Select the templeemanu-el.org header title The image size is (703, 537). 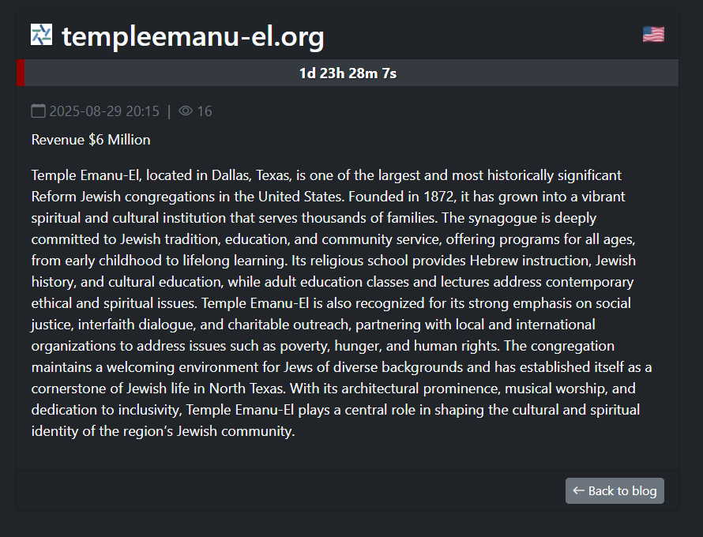194,36
